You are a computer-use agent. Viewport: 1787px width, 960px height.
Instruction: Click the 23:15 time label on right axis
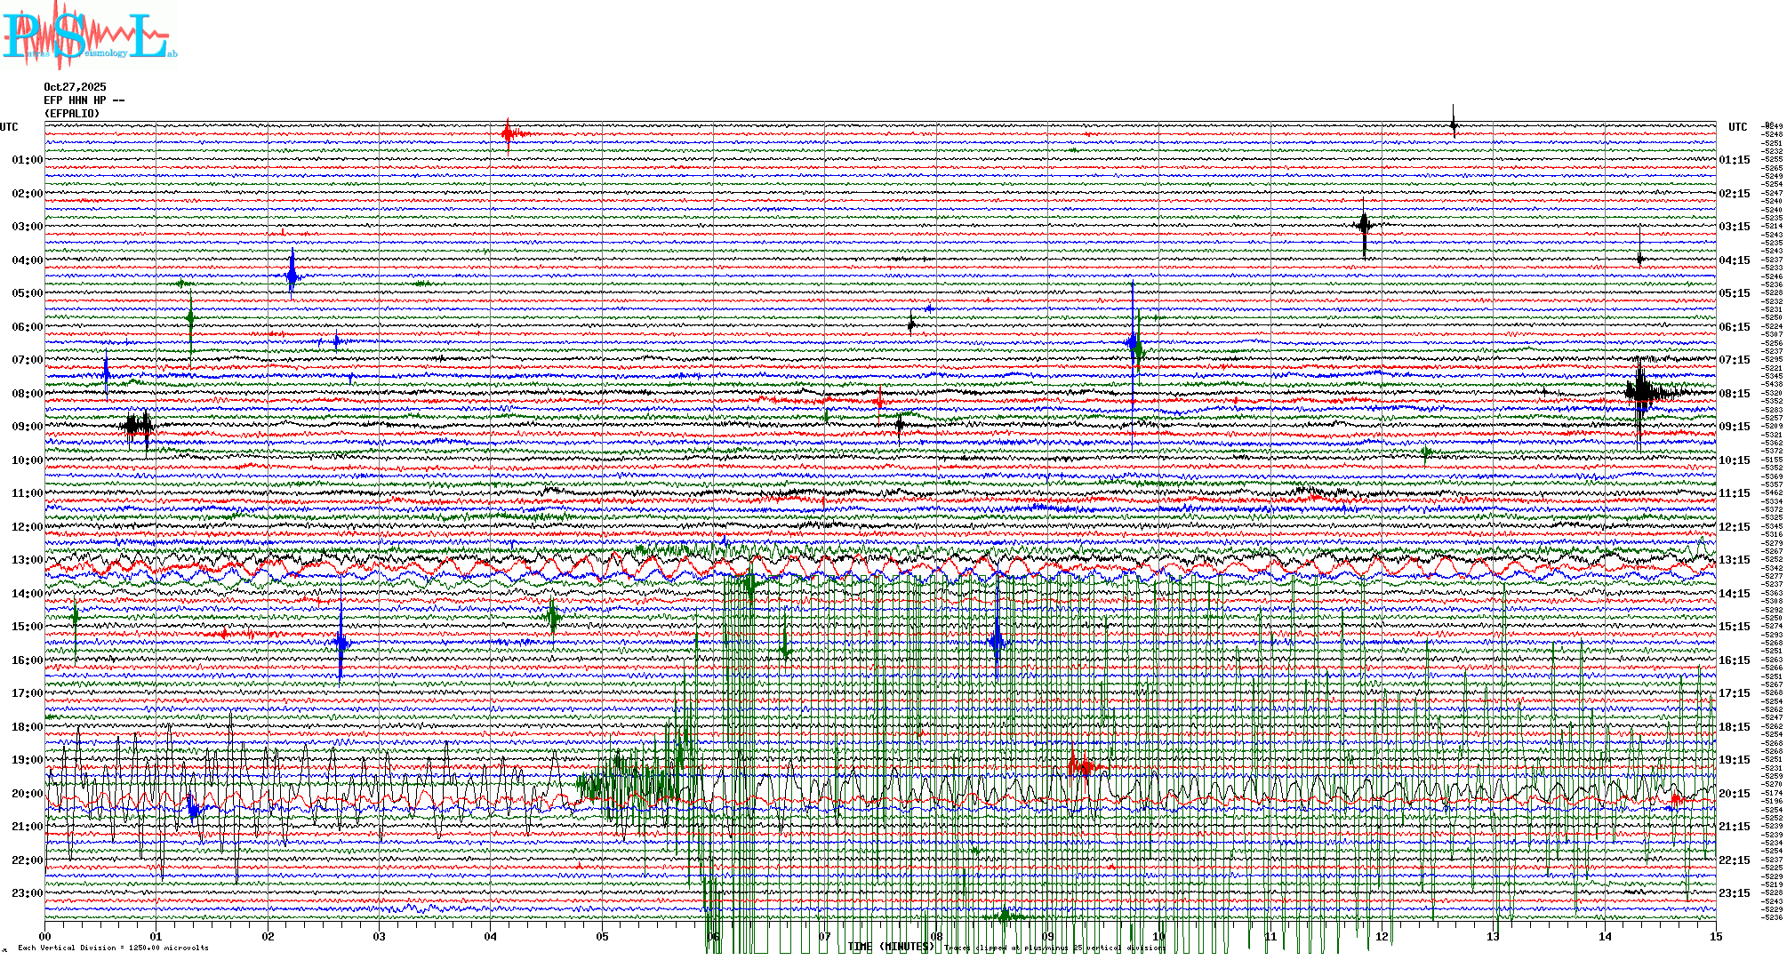[1734, 893]
